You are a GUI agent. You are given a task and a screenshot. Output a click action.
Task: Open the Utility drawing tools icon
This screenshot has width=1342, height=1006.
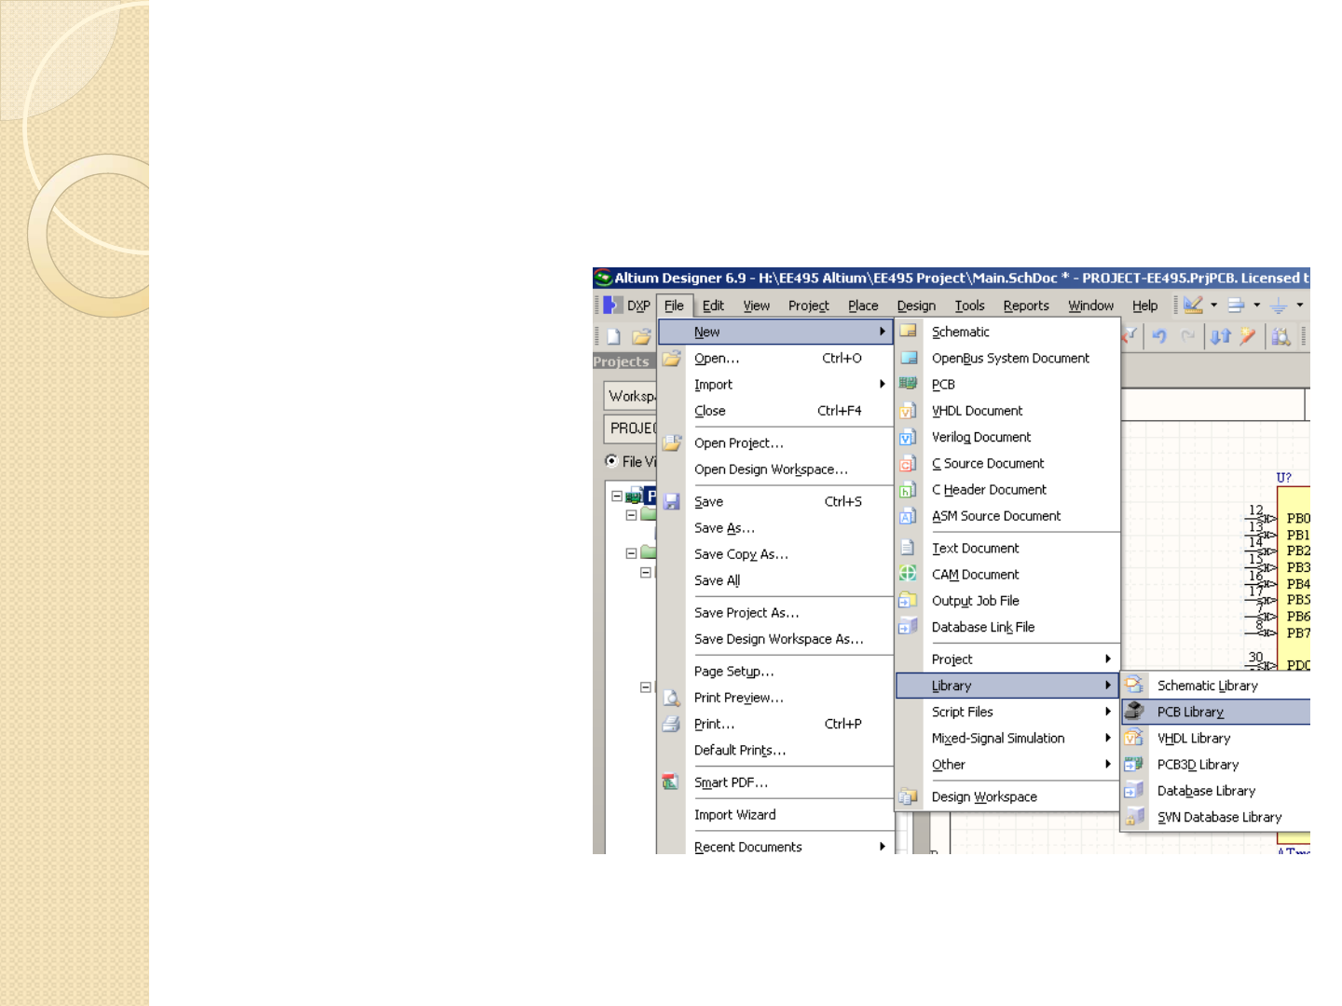(1193, 305)
